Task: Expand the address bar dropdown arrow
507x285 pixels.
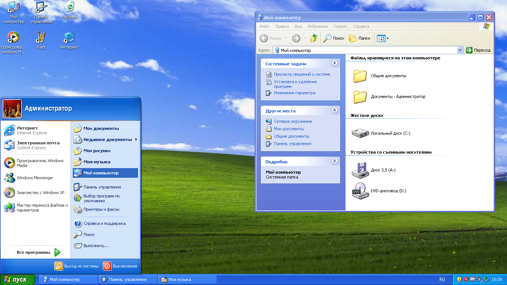Action: click(x=460, y=50)
